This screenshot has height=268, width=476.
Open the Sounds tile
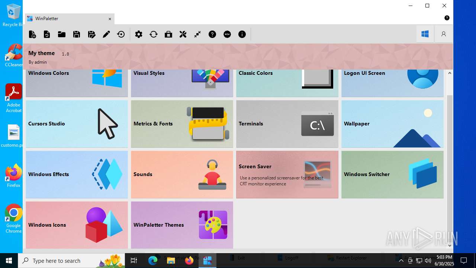(182, 175)
